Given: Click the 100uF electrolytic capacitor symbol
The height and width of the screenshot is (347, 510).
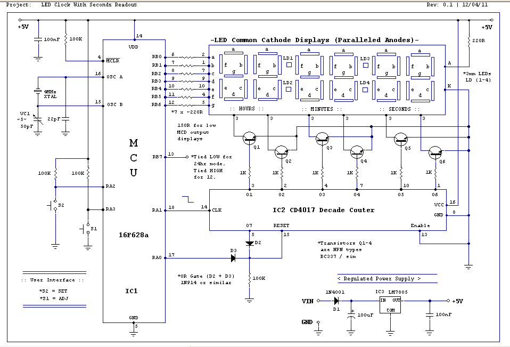Looking at the screenshot, I should coord(351,316).
